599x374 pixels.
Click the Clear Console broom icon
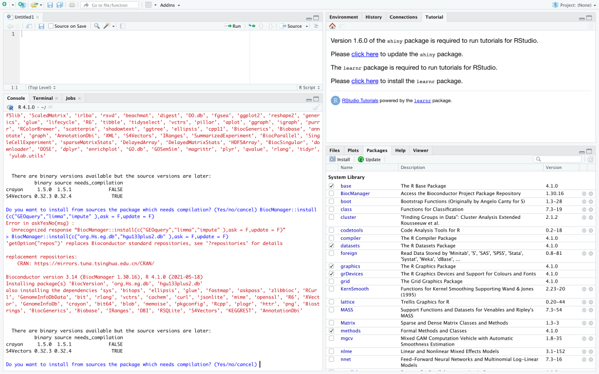[316, 107]
